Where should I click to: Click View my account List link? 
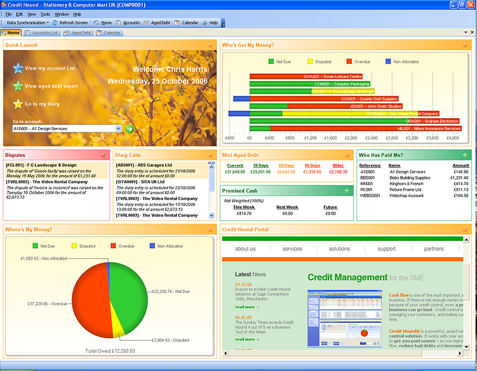(50, 68)
